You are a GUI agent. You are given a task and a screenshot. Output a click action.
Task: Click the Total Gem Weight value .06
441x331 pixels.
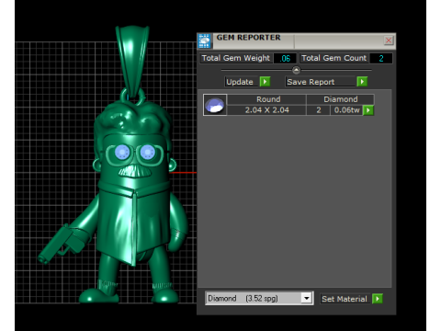coord(285,58)
